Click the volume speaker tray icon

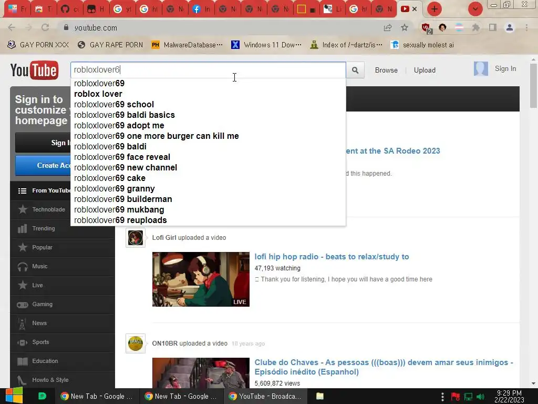481,397
